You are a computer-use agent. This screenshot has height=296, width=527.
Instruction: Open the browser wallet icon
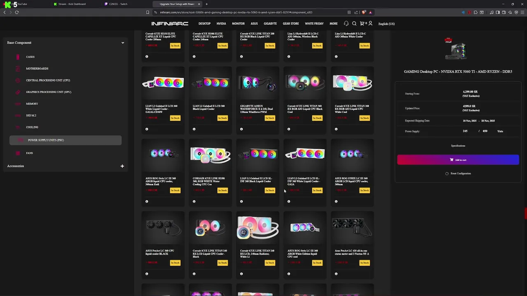504,12
